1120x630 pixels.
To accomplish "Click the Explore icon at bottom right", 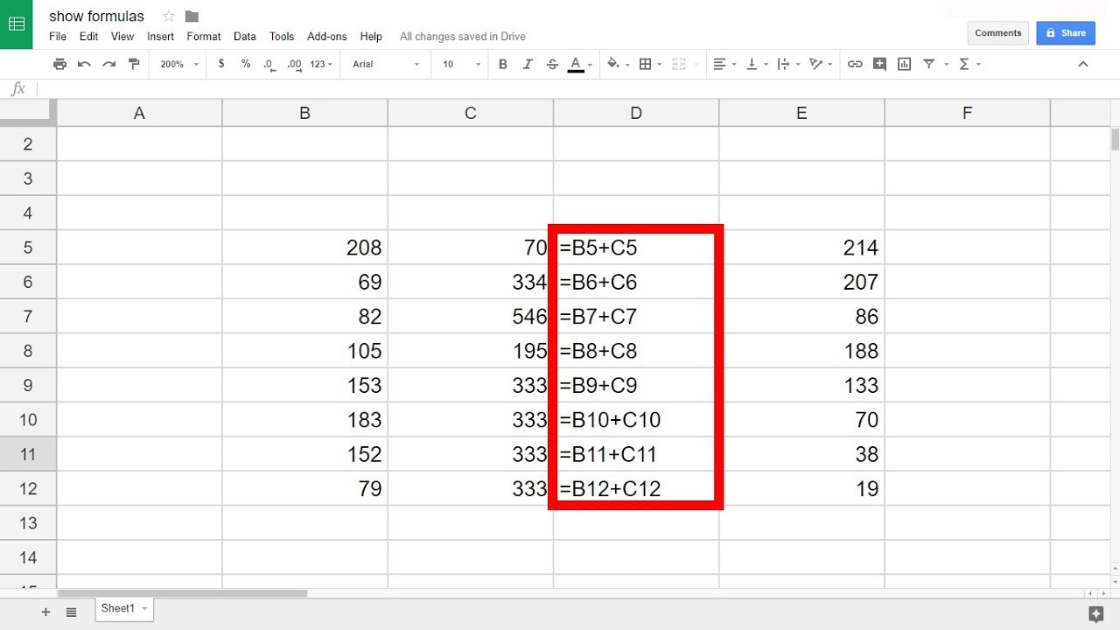I will [x=1095, y=612].
